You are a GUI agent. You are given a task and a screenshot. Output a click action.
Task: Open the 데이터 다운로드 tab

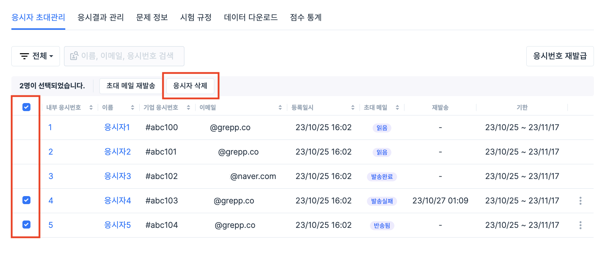(251, 17)
